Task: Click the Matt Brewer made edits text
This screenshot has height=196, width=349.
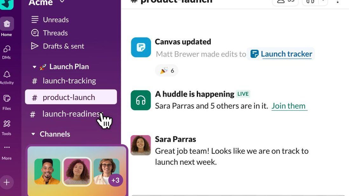Action: [201, 54]
